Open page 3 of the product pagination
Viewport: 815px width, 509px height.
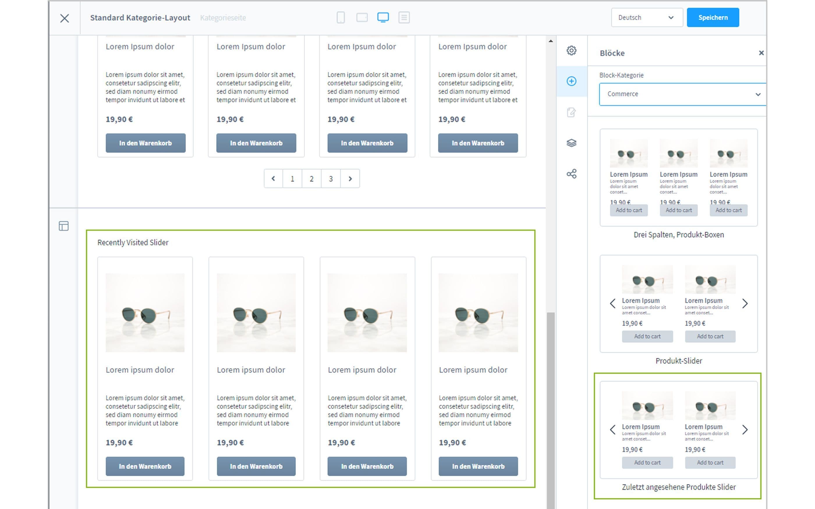[x=330, y=179]
